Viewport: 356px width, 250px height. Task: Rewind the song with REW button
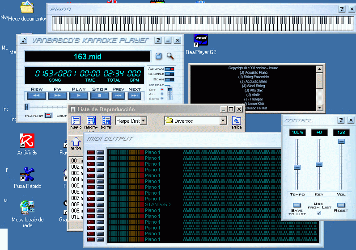(x=36, y=96)
